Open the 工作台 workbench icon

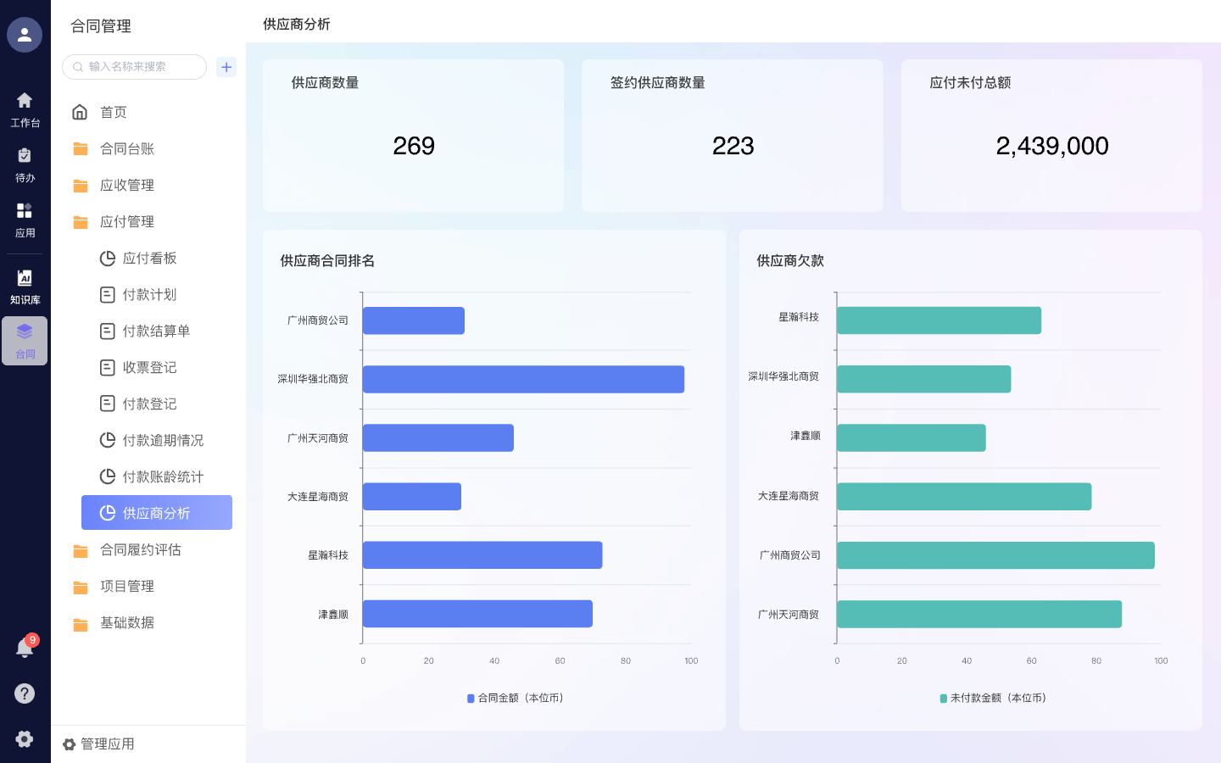coord(25,109)
